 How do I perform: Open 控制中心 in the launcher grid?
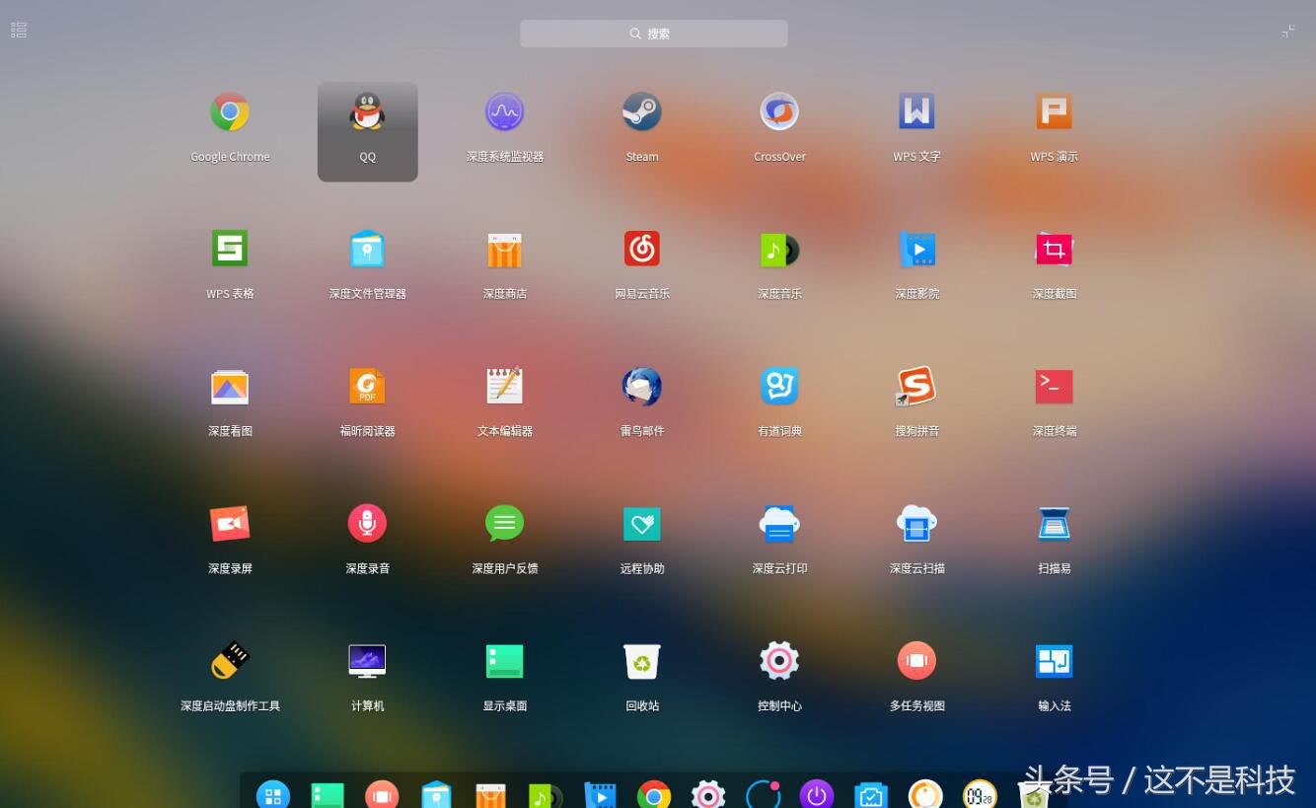[x=779, y=661]
